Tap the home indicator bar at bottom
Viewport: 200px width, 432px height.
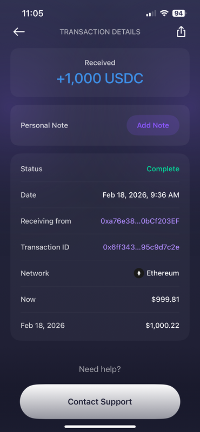(100, 427)
